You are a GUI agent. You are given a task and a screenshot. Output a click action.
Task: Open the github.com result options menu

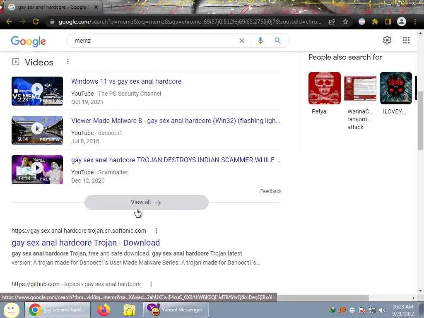(151, 284)
